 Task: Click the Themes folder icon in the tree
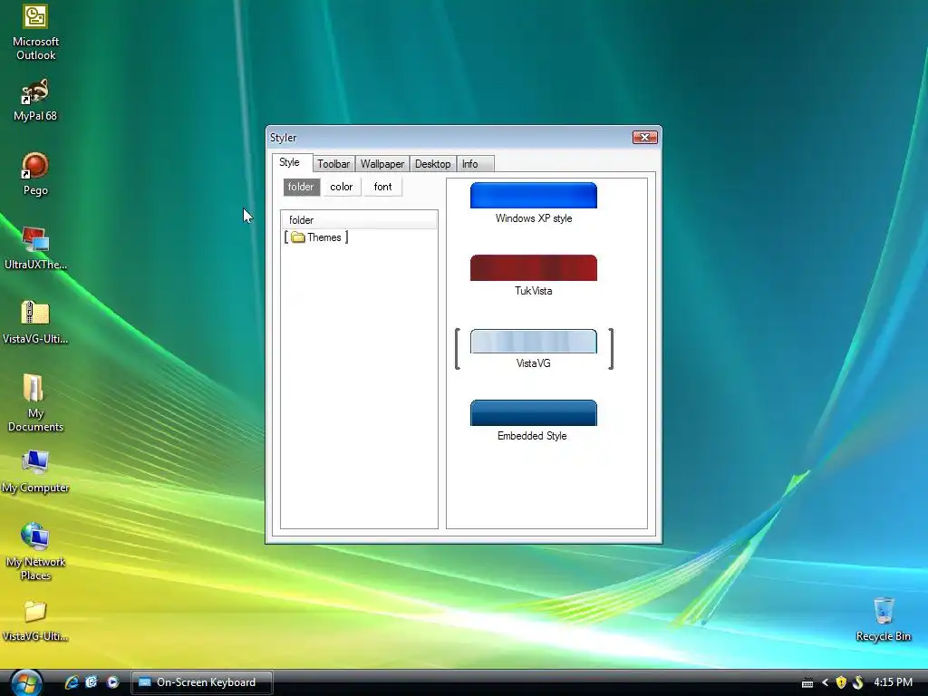(297, 237)
